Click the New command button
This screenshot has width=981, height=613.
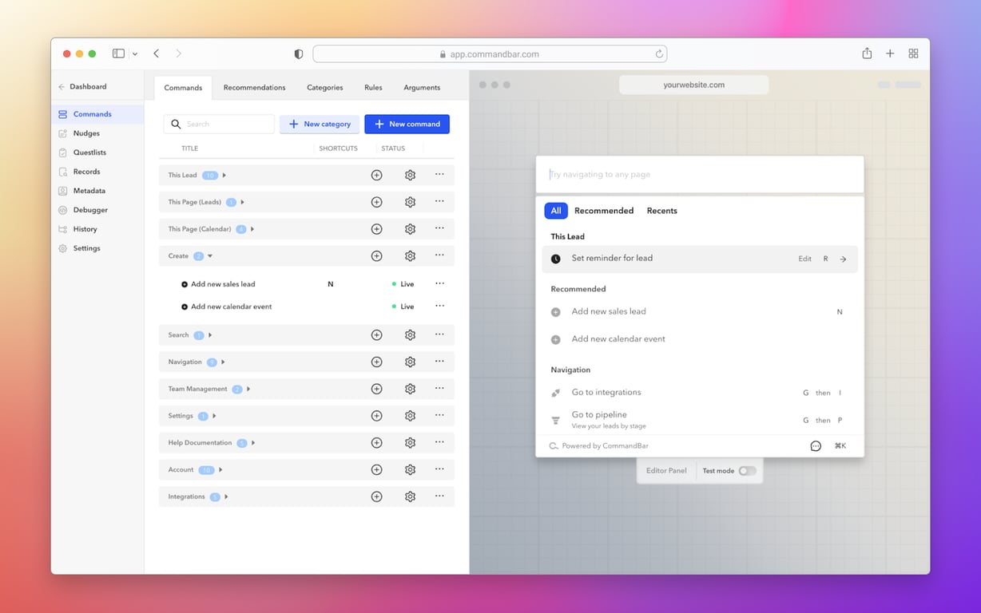click(x=407, y=124)
